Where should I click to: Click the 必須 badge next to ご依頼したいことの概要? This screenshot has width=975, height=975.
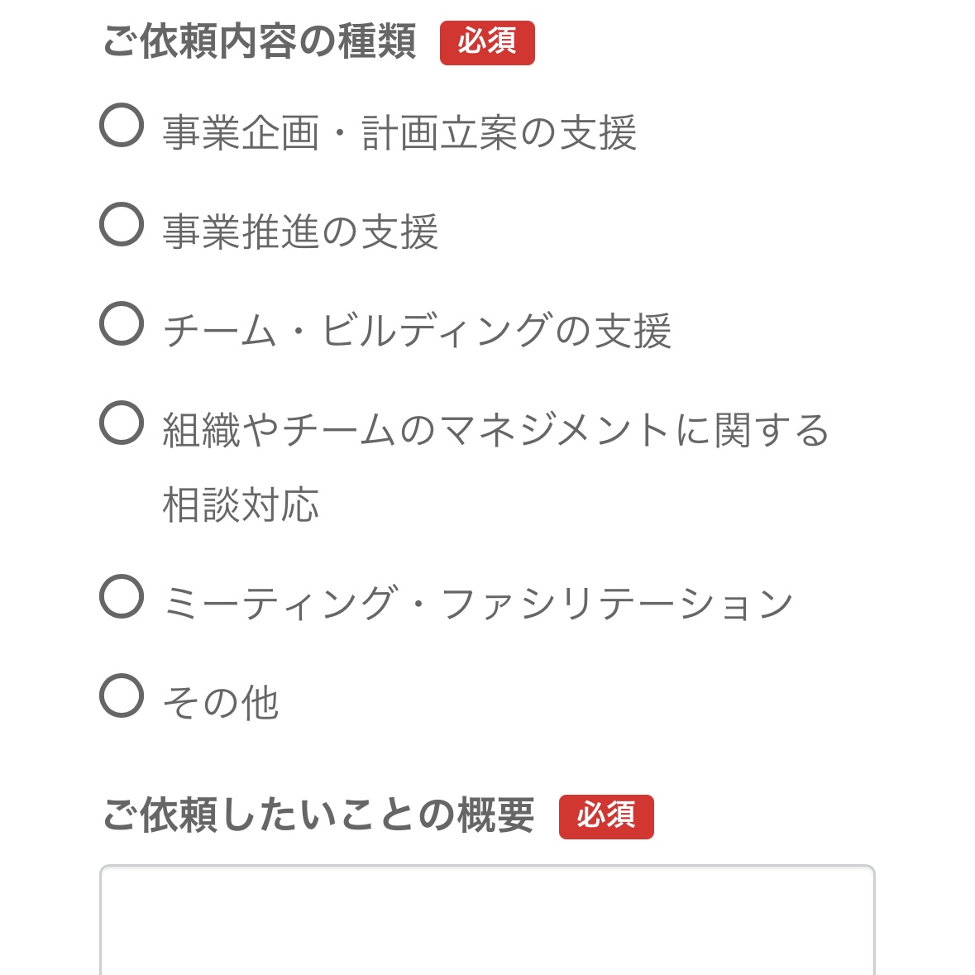(x=607, y=817)
